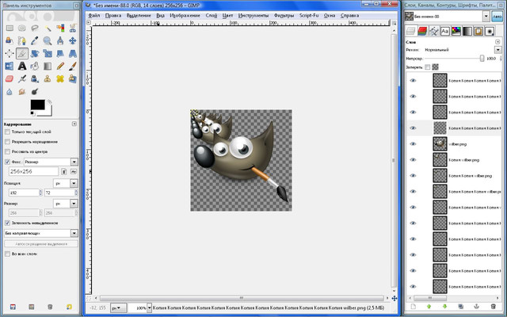Open the Файл menu
The image size is (507, 317).
click(94, 16)
